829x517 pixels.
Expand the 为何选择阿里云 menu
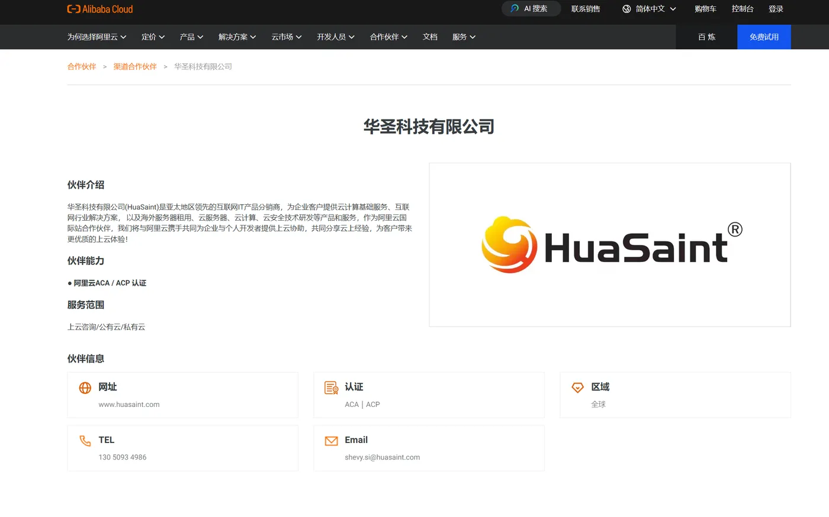[x=97, y=37]
